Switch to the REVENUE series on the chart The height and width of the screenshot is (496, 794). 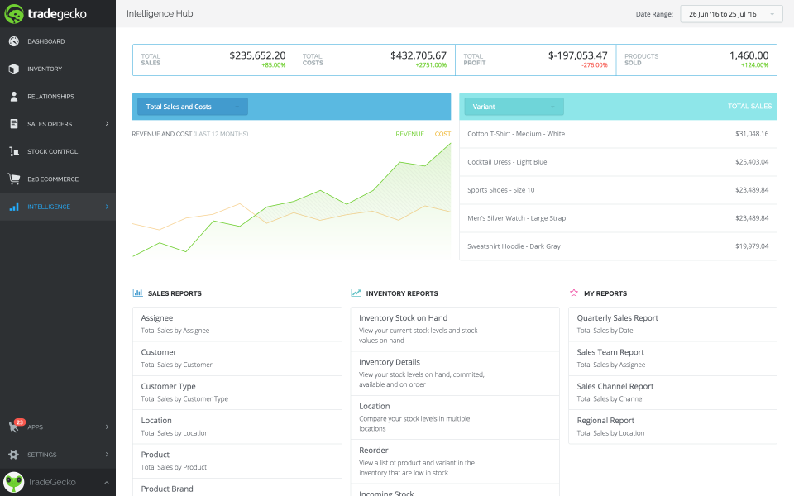tap(409, 134)
